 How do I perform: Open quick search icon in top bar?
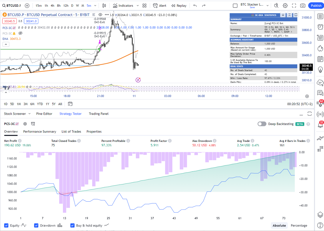click(276, 5)
